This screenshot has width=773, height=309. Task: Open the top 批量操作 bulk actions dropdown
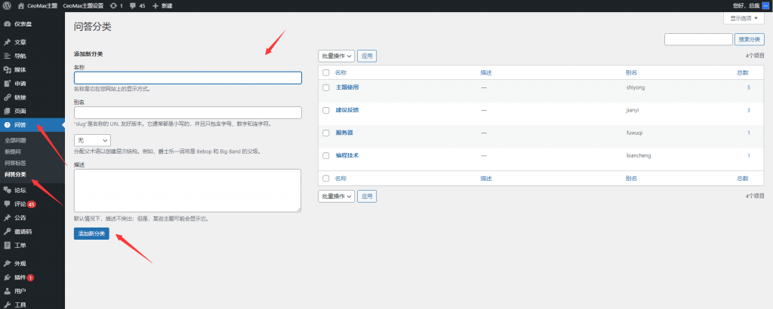[336, 56]
